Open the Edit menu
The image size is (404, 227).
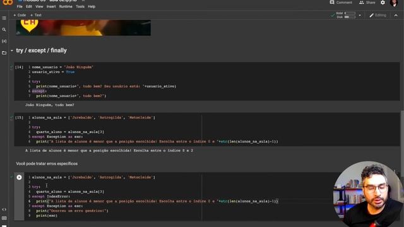[x=29, y=7]
